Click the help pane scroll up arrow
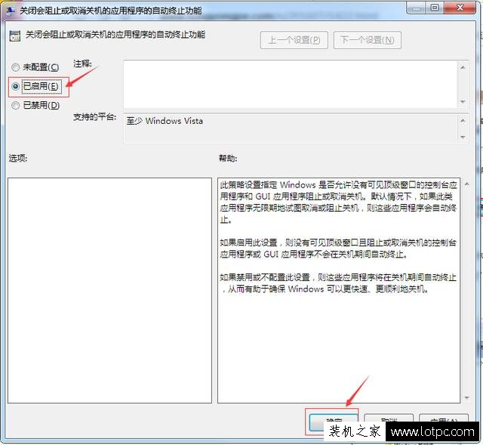 pos(467,184)
